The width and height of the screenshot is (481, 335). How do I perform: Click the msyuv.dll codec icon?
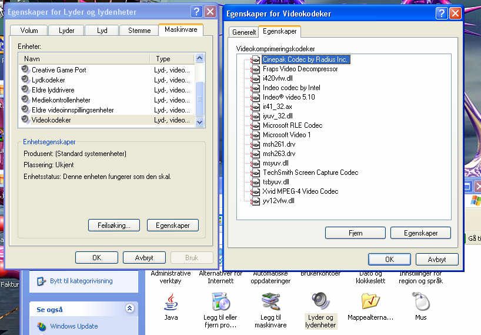coord(255,163)
